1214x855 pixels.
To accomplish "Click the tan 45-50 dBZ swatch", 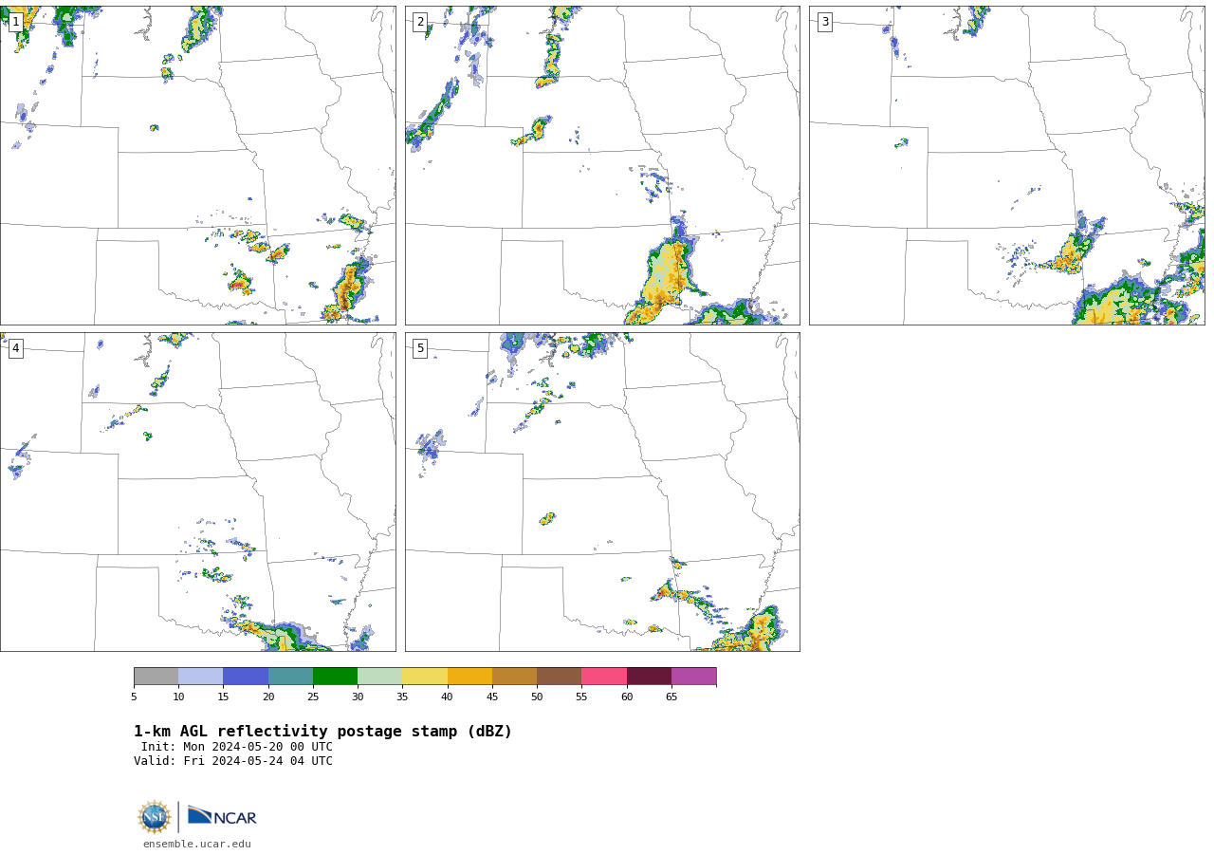I will pos(514,677).
